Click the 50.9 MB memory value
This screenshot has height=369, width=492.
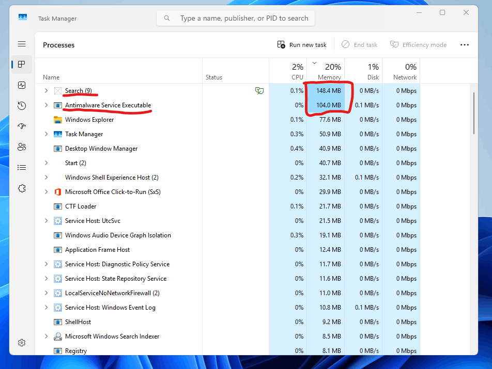coord(330,134)
